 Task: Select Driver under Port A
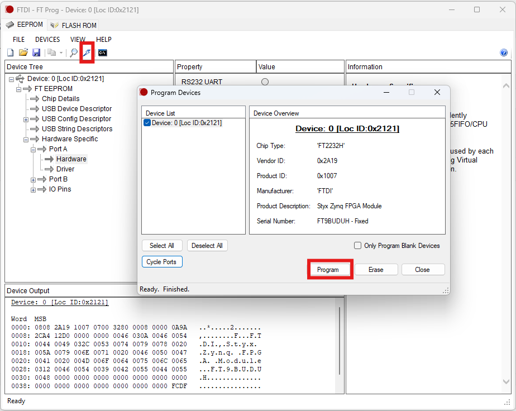tap(65, 169)
